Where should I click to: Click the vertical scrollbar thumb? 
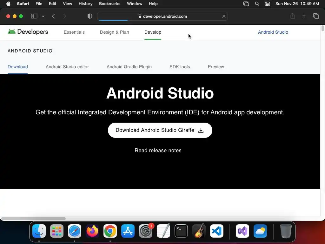click(322, 28)
